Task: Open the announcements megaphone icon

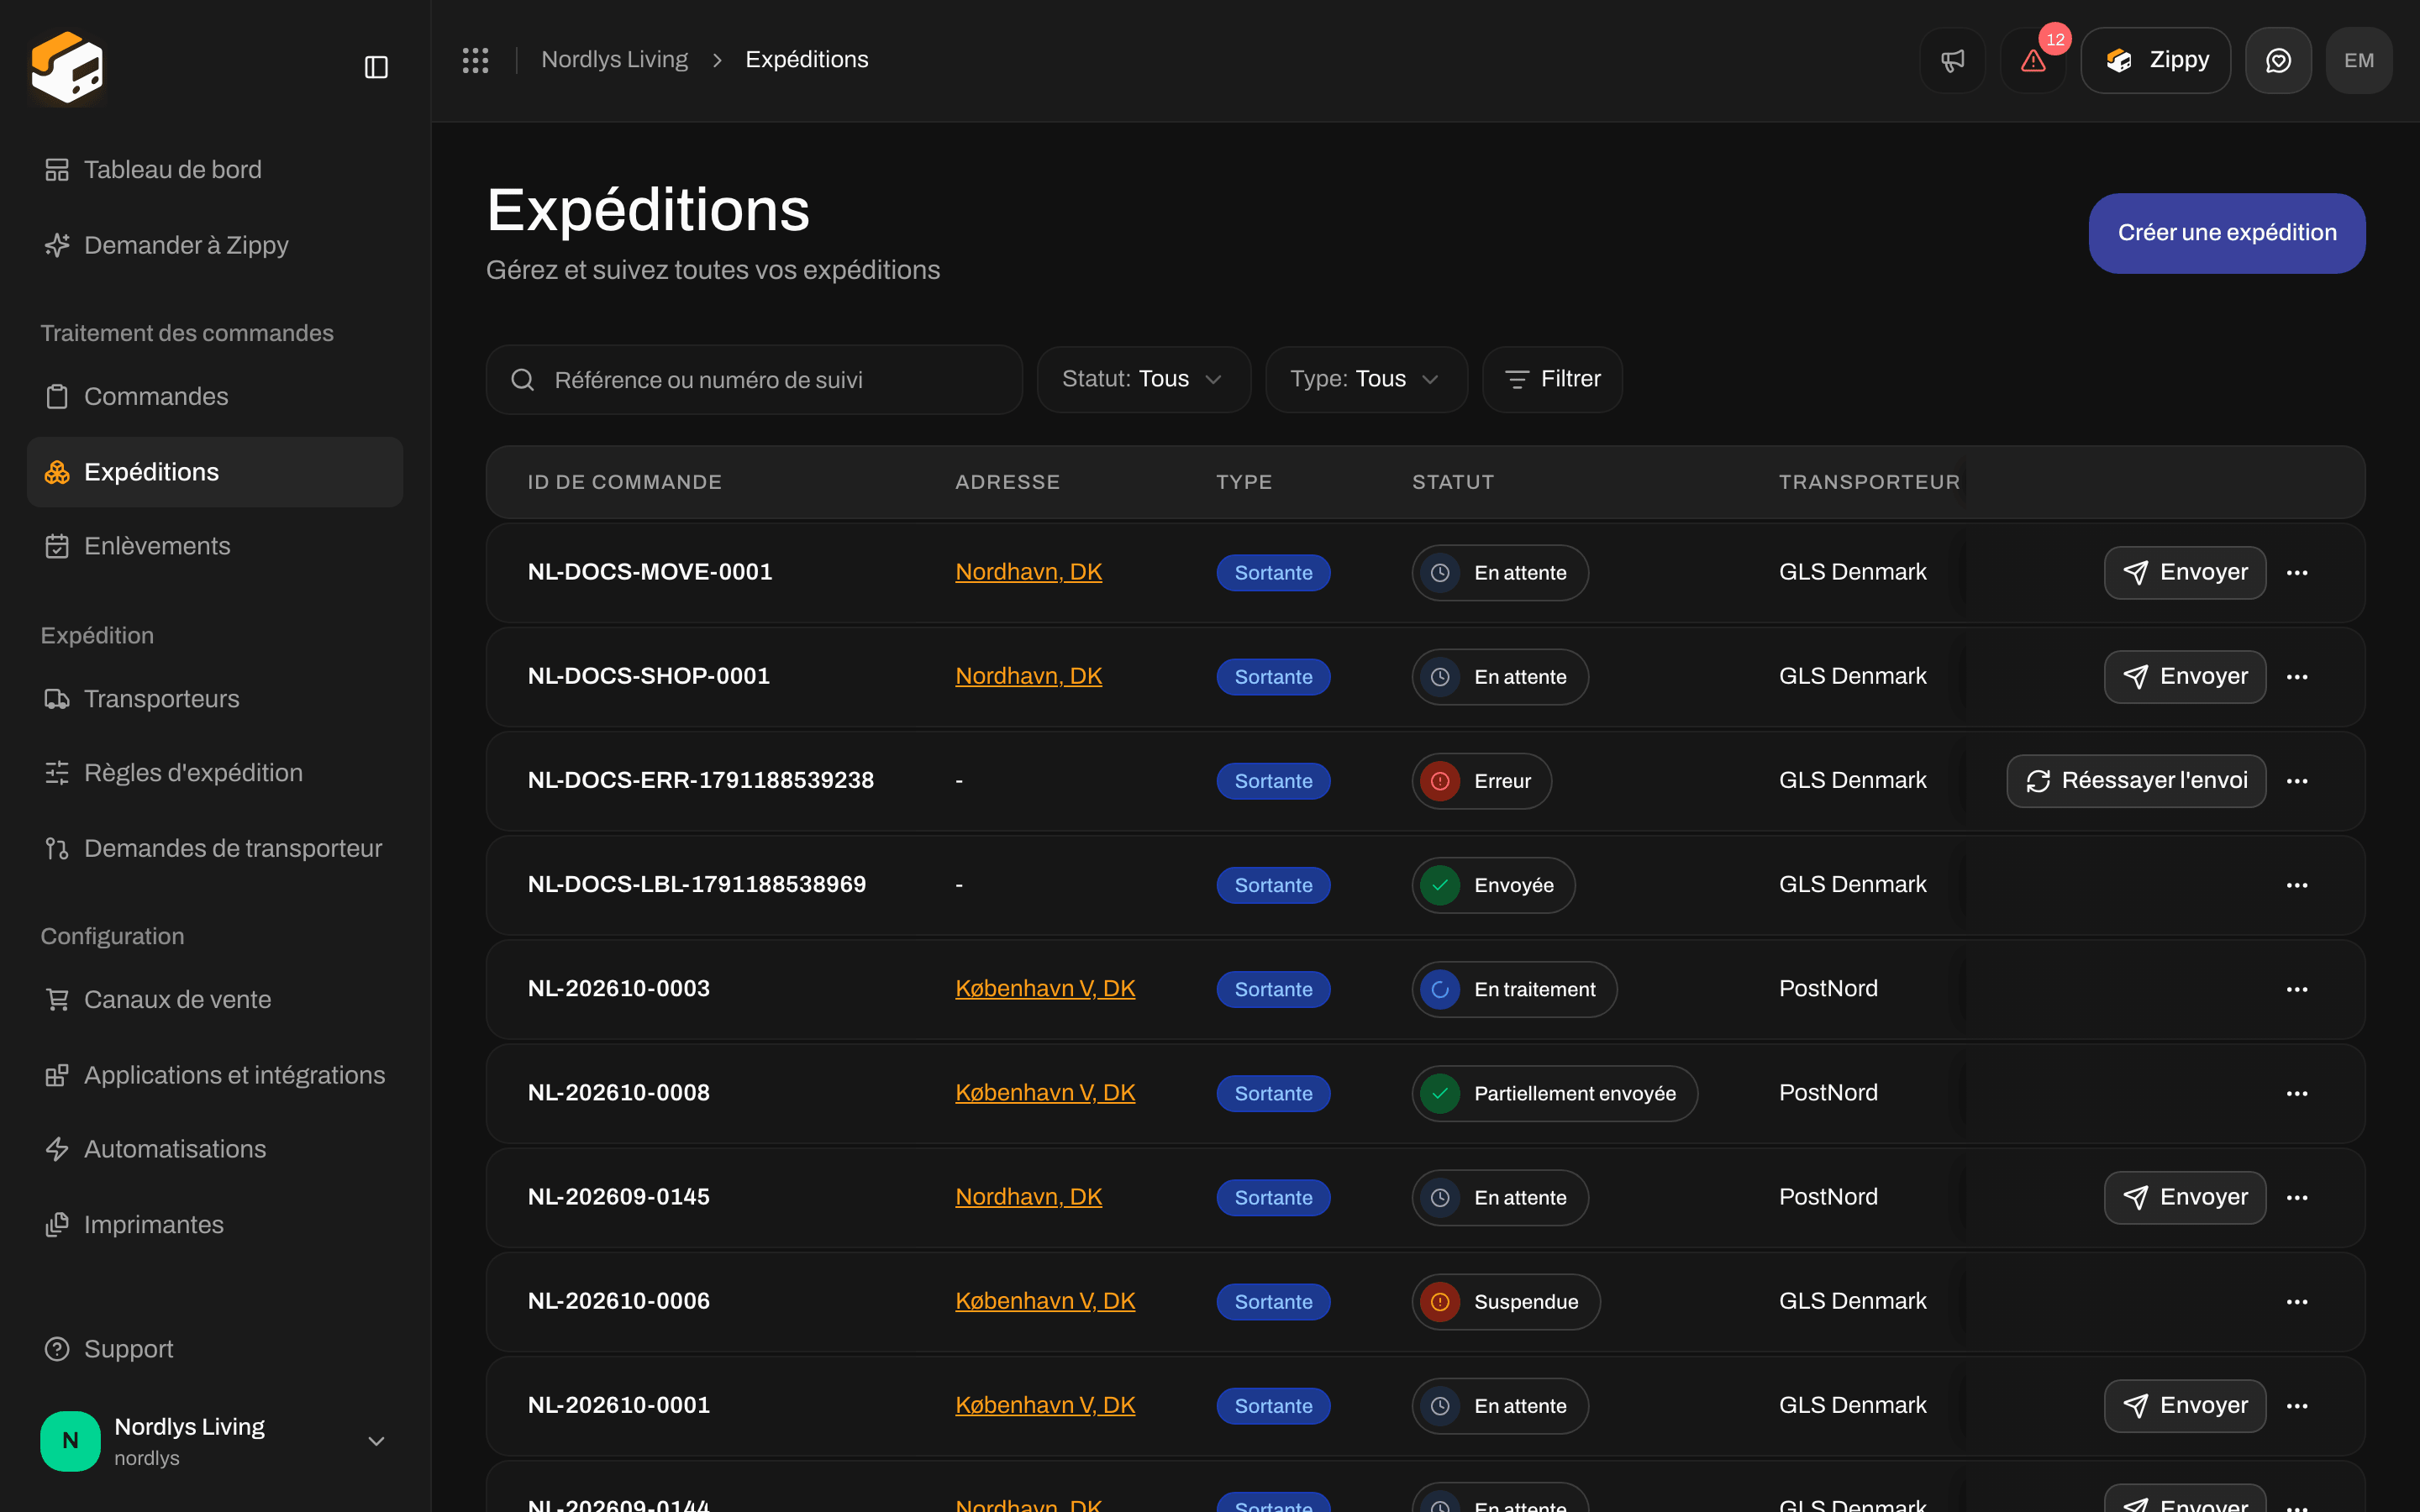Action: pyautogui.click(x=1952, y=60)
